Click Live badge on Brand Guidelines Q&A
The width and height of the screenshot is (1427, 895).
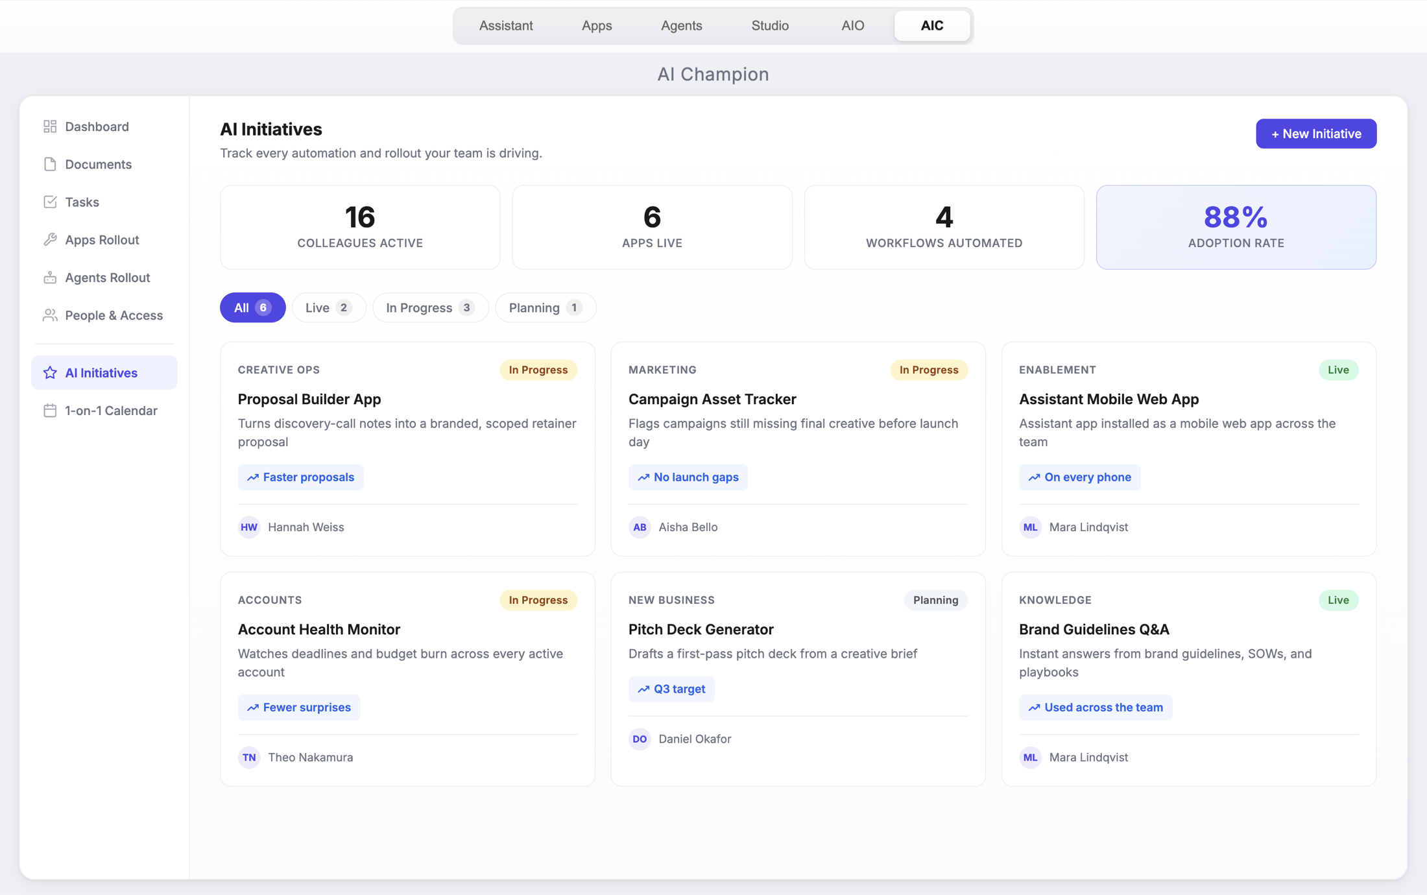(x=1338, y=600)
